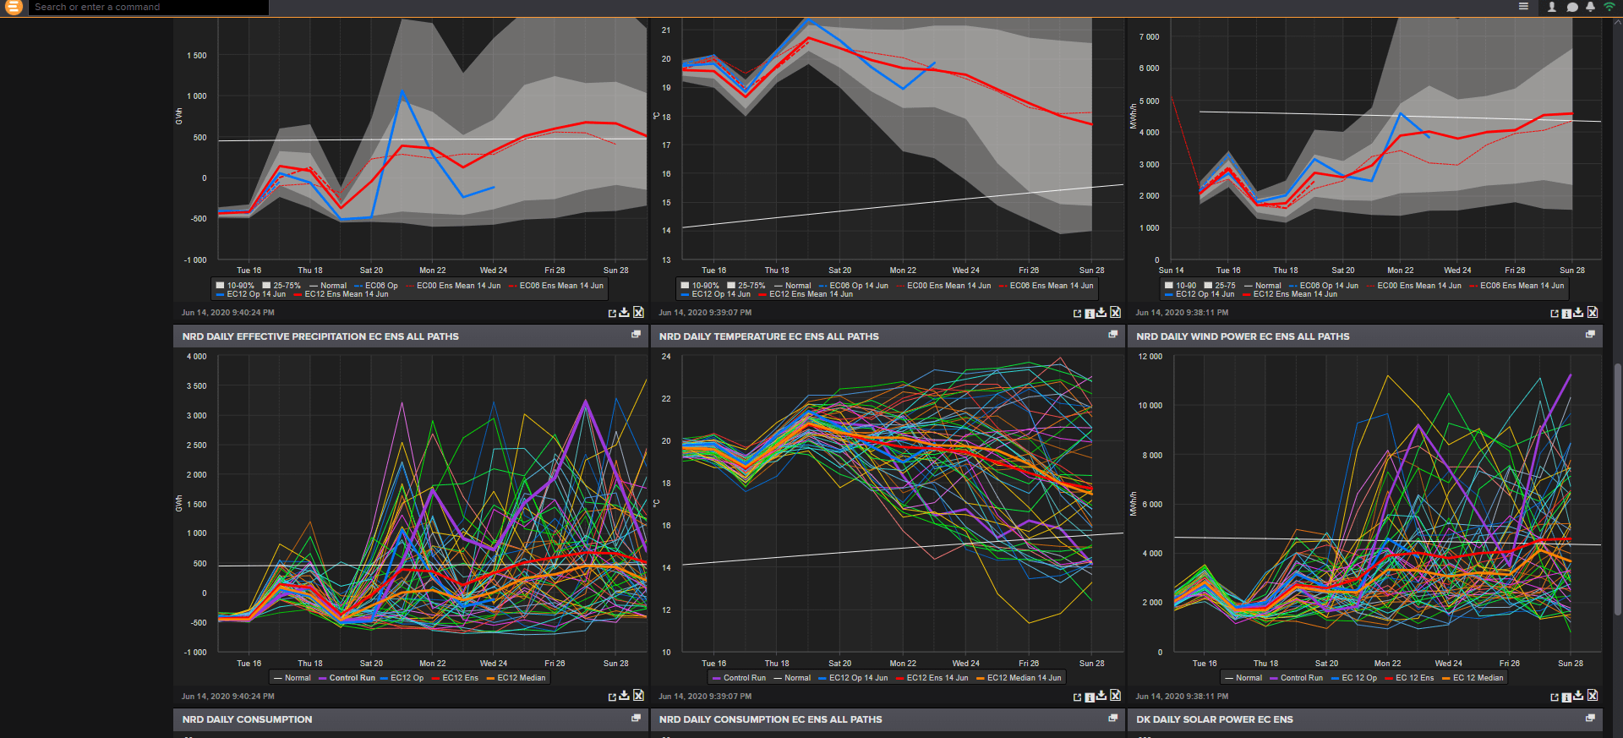Image resolution: width=1623 pixels, height=738 pixels.
Task: Expand the NRD Daily Wind Power panel
Action: pyautogui.click(x=1590, y=335)
